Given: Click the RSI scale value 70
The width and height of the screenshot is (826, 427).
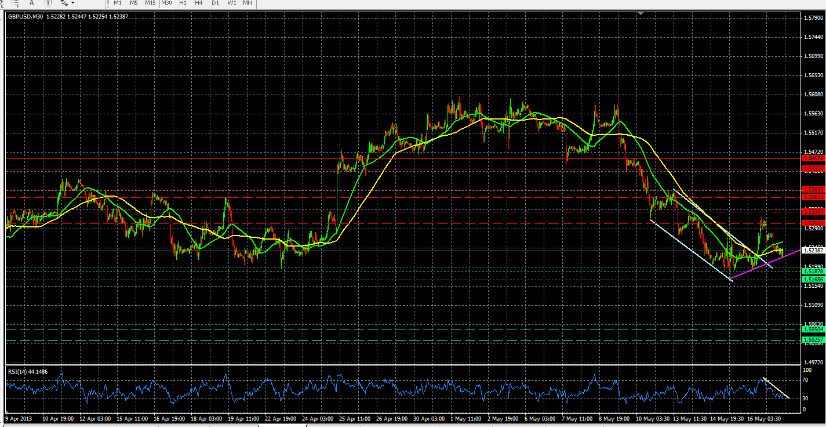Looking at the screenshot, I should [806, 380].
